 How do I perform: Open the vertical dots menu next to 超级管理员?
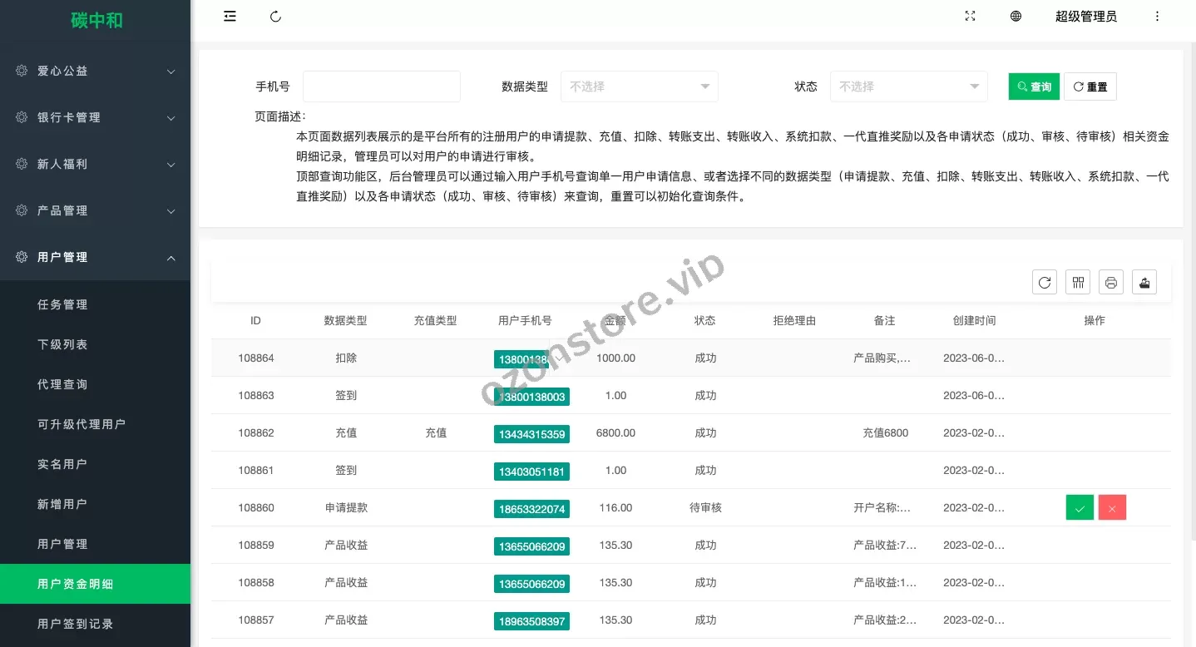[x=1158, y=16]
